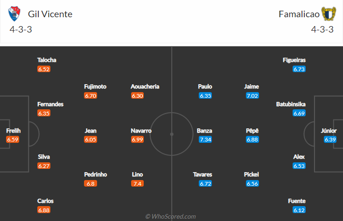
Task: Click the Famalicao club crest
Action: [x=329, y=14]
